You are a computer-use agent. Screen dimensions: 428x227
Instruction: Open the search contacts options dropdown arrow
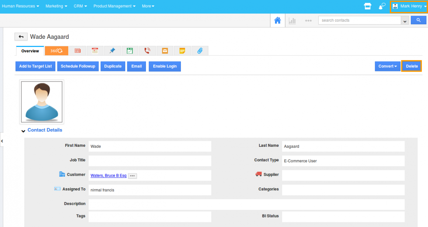[405, 21]
